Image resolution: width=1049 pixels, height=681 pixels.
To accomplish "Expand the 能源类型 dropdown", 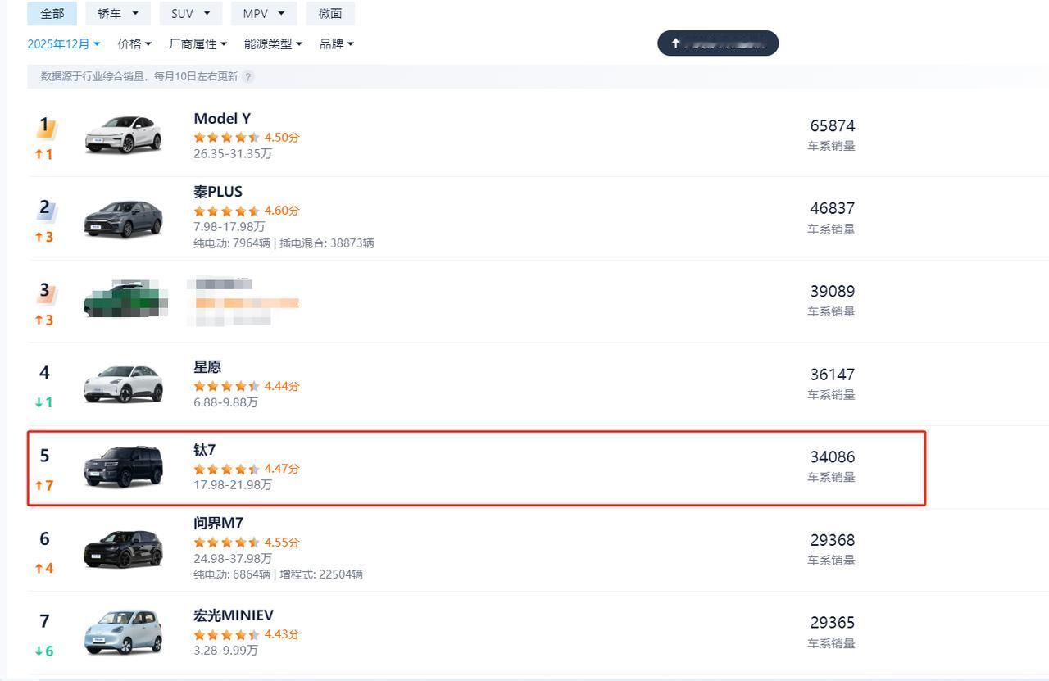I will pyautogui.click(x=271, y=43).
